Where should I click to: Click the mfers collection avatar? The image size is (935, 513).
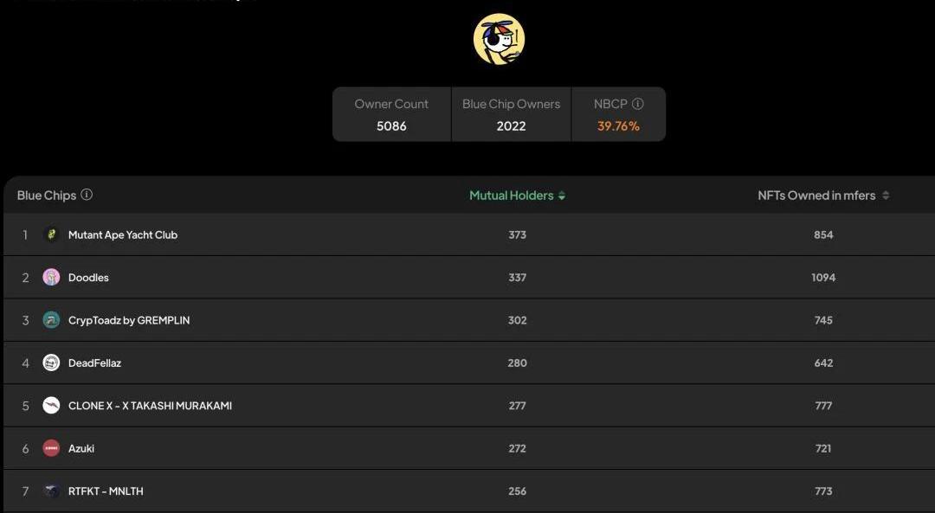click(x=499, y=39)
